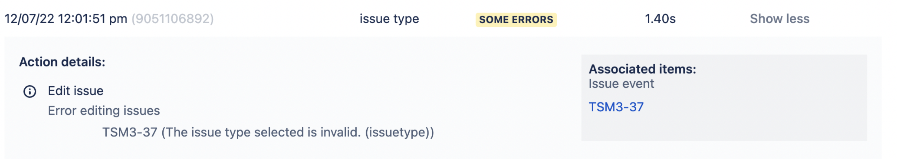Viewport: 897px width, 159px height.
Task: Click the "Associated items:" heading
Action: 642,69
